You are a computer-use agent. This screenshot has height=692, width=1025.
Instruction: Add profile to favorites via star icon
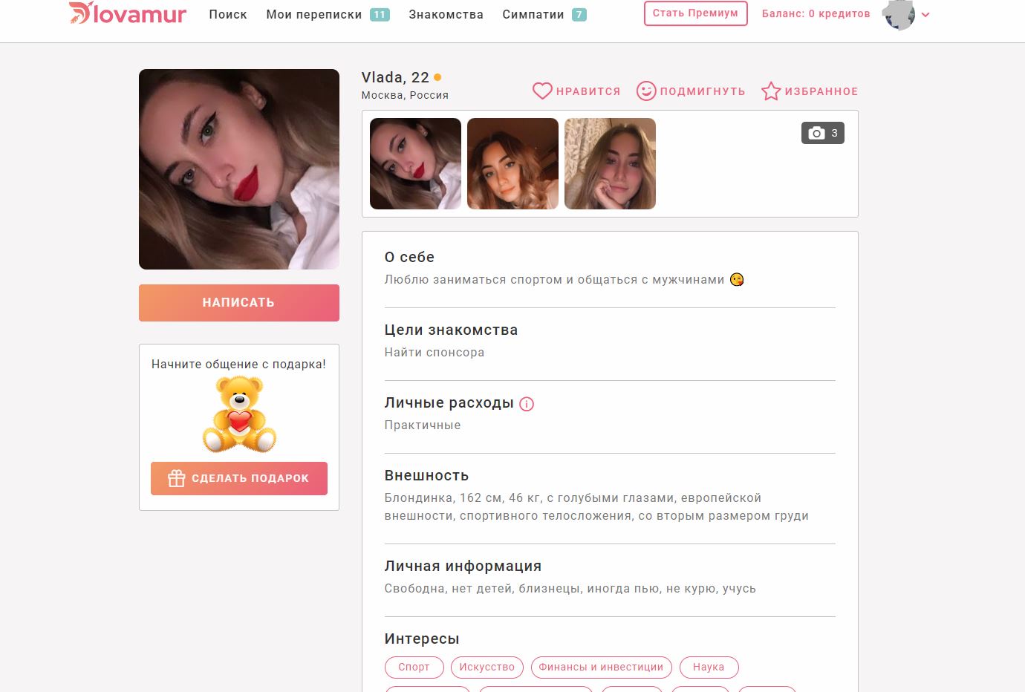coord(771,91)
